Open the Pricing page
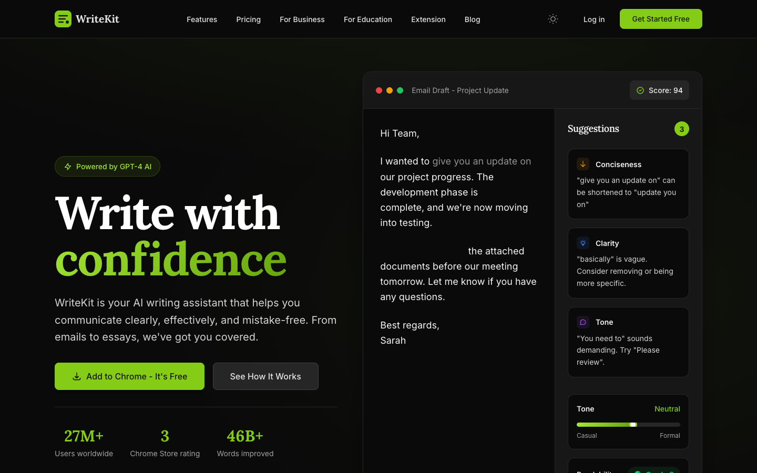Image resolution: width=757 pixels, height=473 pixels. [x=248, y=19]
